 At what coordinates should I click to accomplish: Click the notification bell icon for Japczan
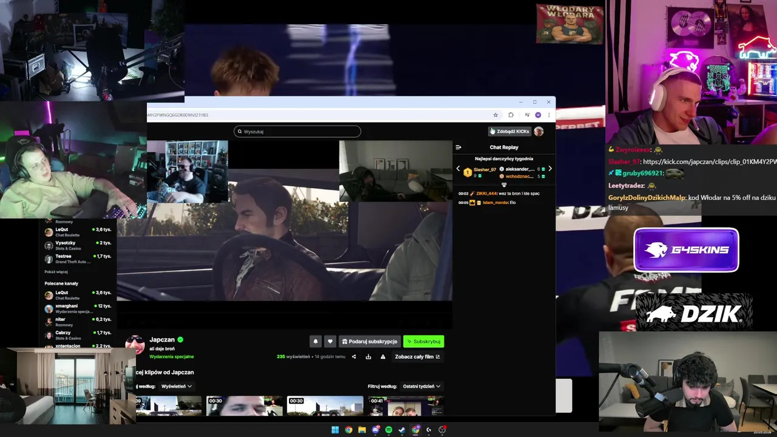coord(316,341)
